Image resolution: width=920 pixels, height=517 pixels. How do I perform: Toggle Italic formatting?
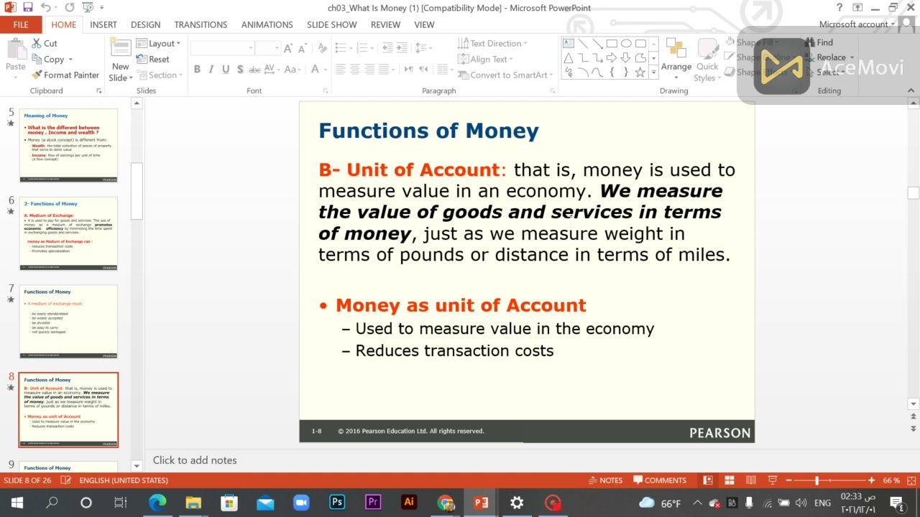(211, 70)
